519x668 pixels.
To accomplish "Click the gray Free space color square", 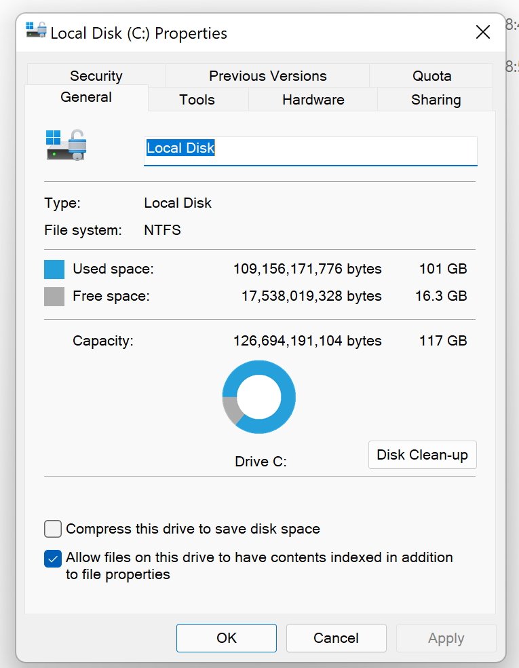I will (54, 297).
